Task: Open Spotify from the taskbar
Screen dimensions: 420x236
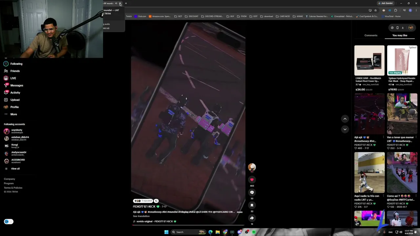Action: tap(254, 232)
